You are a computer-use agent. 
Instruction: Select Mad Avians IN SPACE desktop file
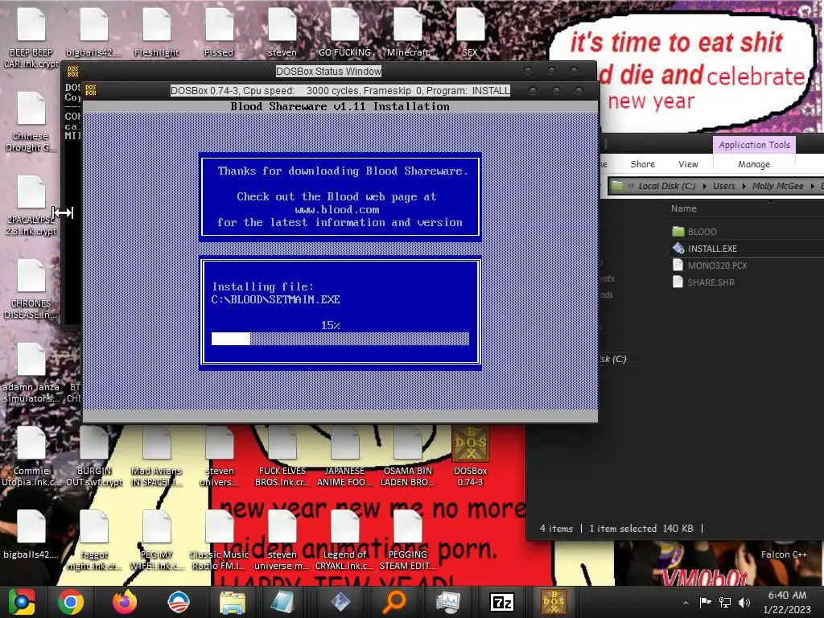[x=157, y=455]
